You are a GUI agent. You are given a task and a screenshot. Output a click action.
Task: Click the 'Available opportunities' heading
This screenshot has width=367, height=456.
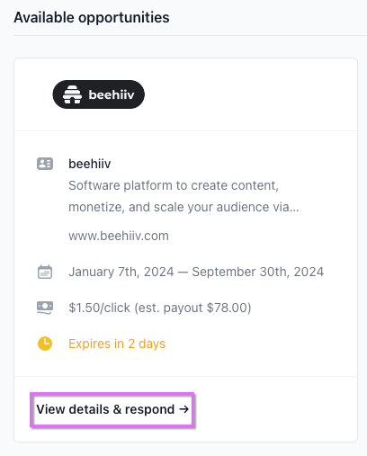pos(92,17)
